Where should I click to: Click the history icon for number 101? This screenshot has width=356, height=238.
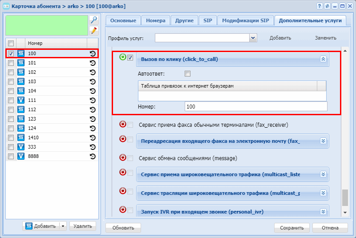click(x=93, y=63)
